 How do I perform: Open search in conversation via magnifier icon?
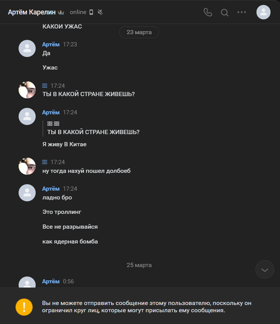click(x=225, y=13)
